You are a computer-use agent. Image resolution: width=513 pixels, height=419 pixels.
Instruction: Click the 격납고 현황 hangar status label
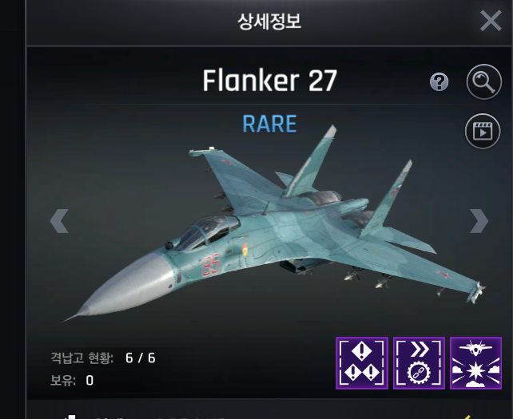pos(82,358)
